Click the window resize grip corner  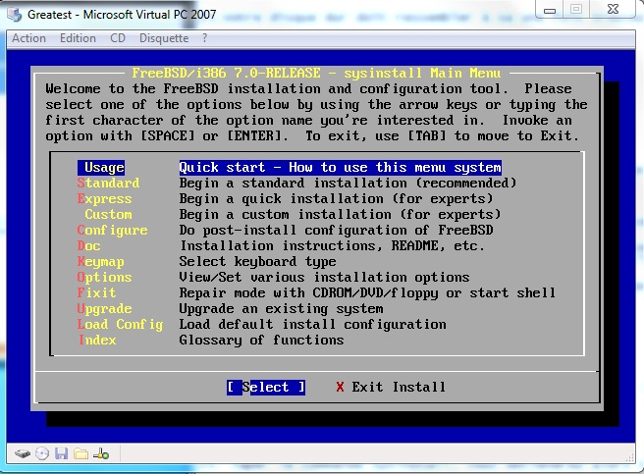(630, 457)
